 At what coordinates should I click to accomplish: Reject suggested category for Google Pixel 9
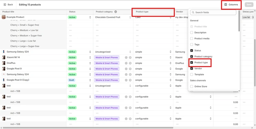tap(126, 69)
